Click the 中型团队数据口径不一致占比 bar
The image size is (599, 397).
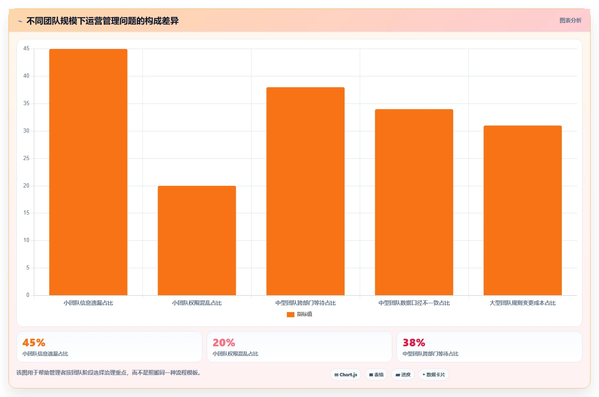[x=414, y=202]
